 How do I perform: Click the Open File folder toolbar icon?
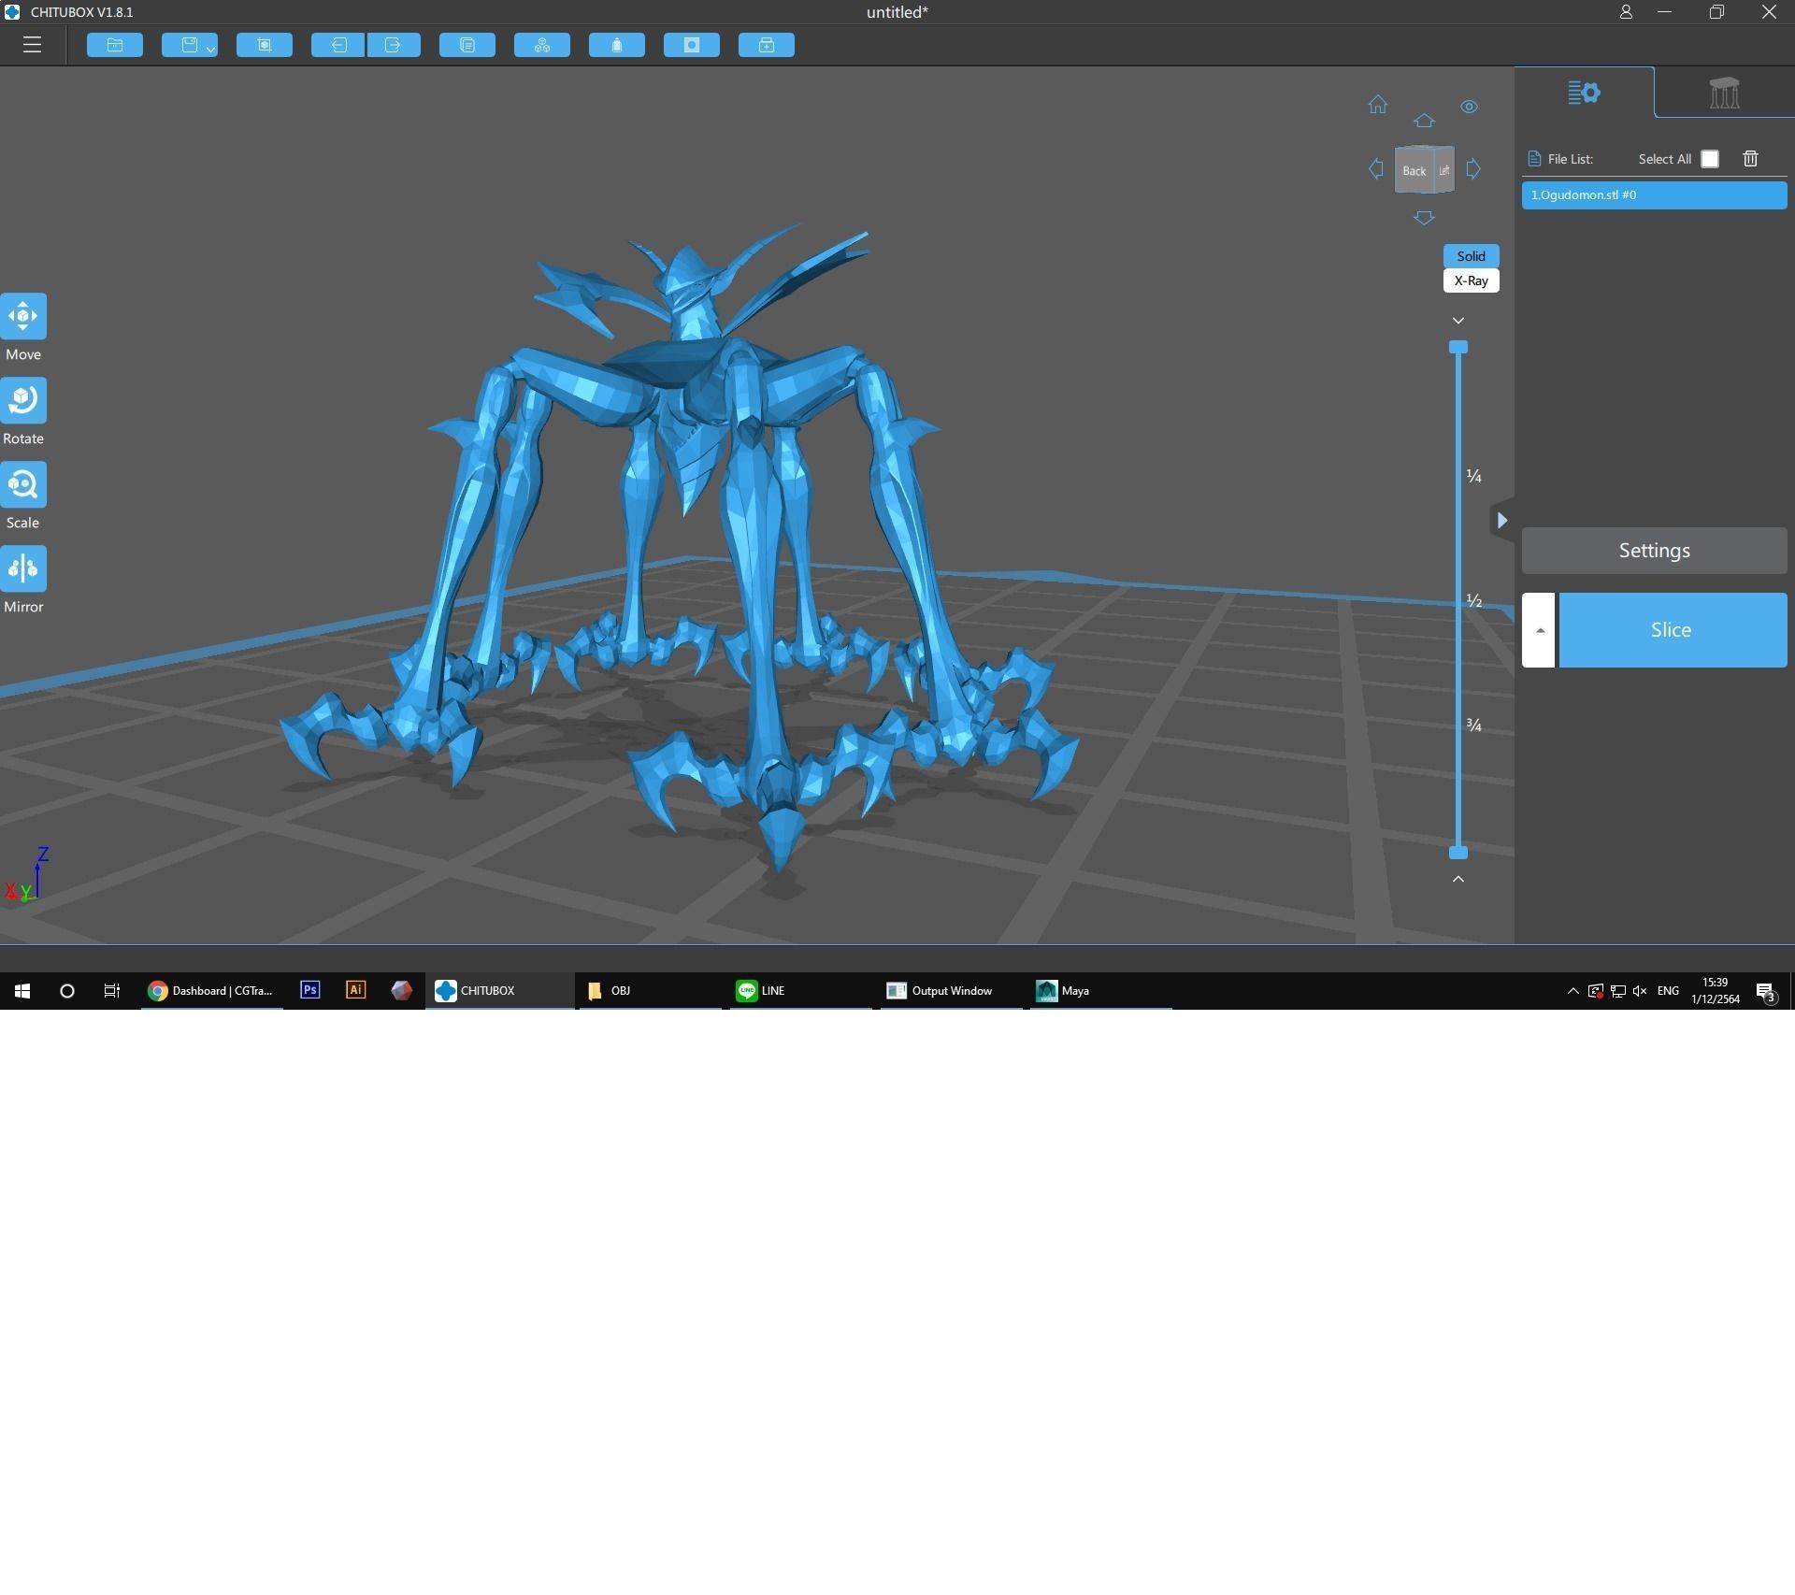[115, 45]
